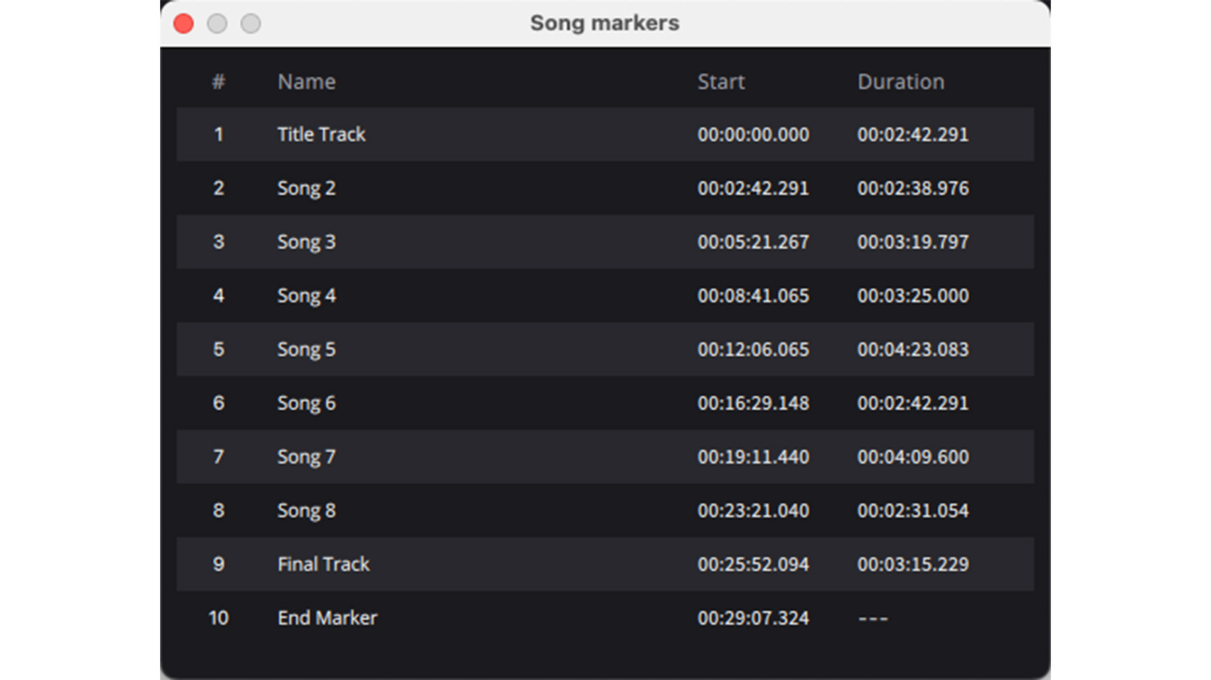1211x680 pixels.
Task: Select the Final Track marker row
Action: [471, 564]
